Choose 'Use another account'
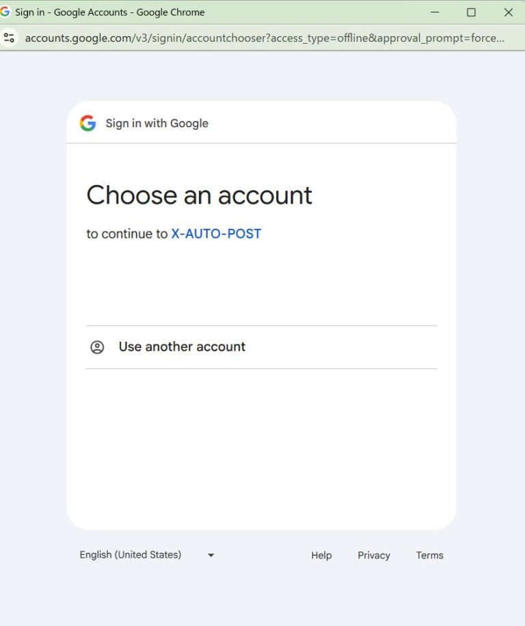This screenshot has height=626, width=525. (x=182, y=346)
